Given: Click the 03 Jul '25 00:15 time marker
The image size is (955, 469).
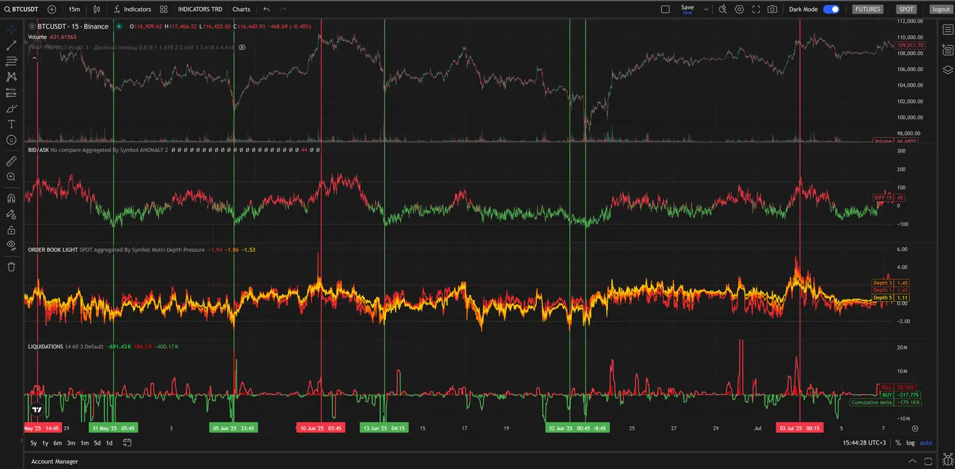Looking at the screenshot, I should (x=800, y=428).
